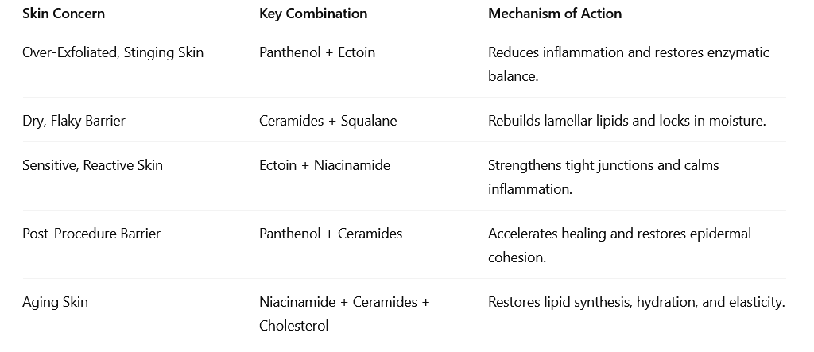Click the Key Combination column header
The image size is (814, 352).
pos(313,14)
